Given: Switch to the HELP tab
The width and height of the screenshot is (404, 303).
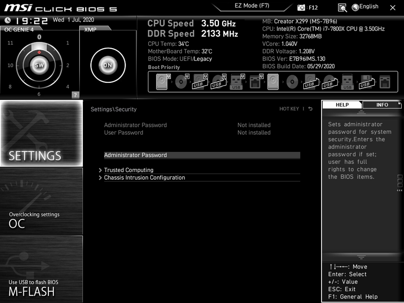Looking at the screenshot, I should pyautogui.click(x=342, y=105).
